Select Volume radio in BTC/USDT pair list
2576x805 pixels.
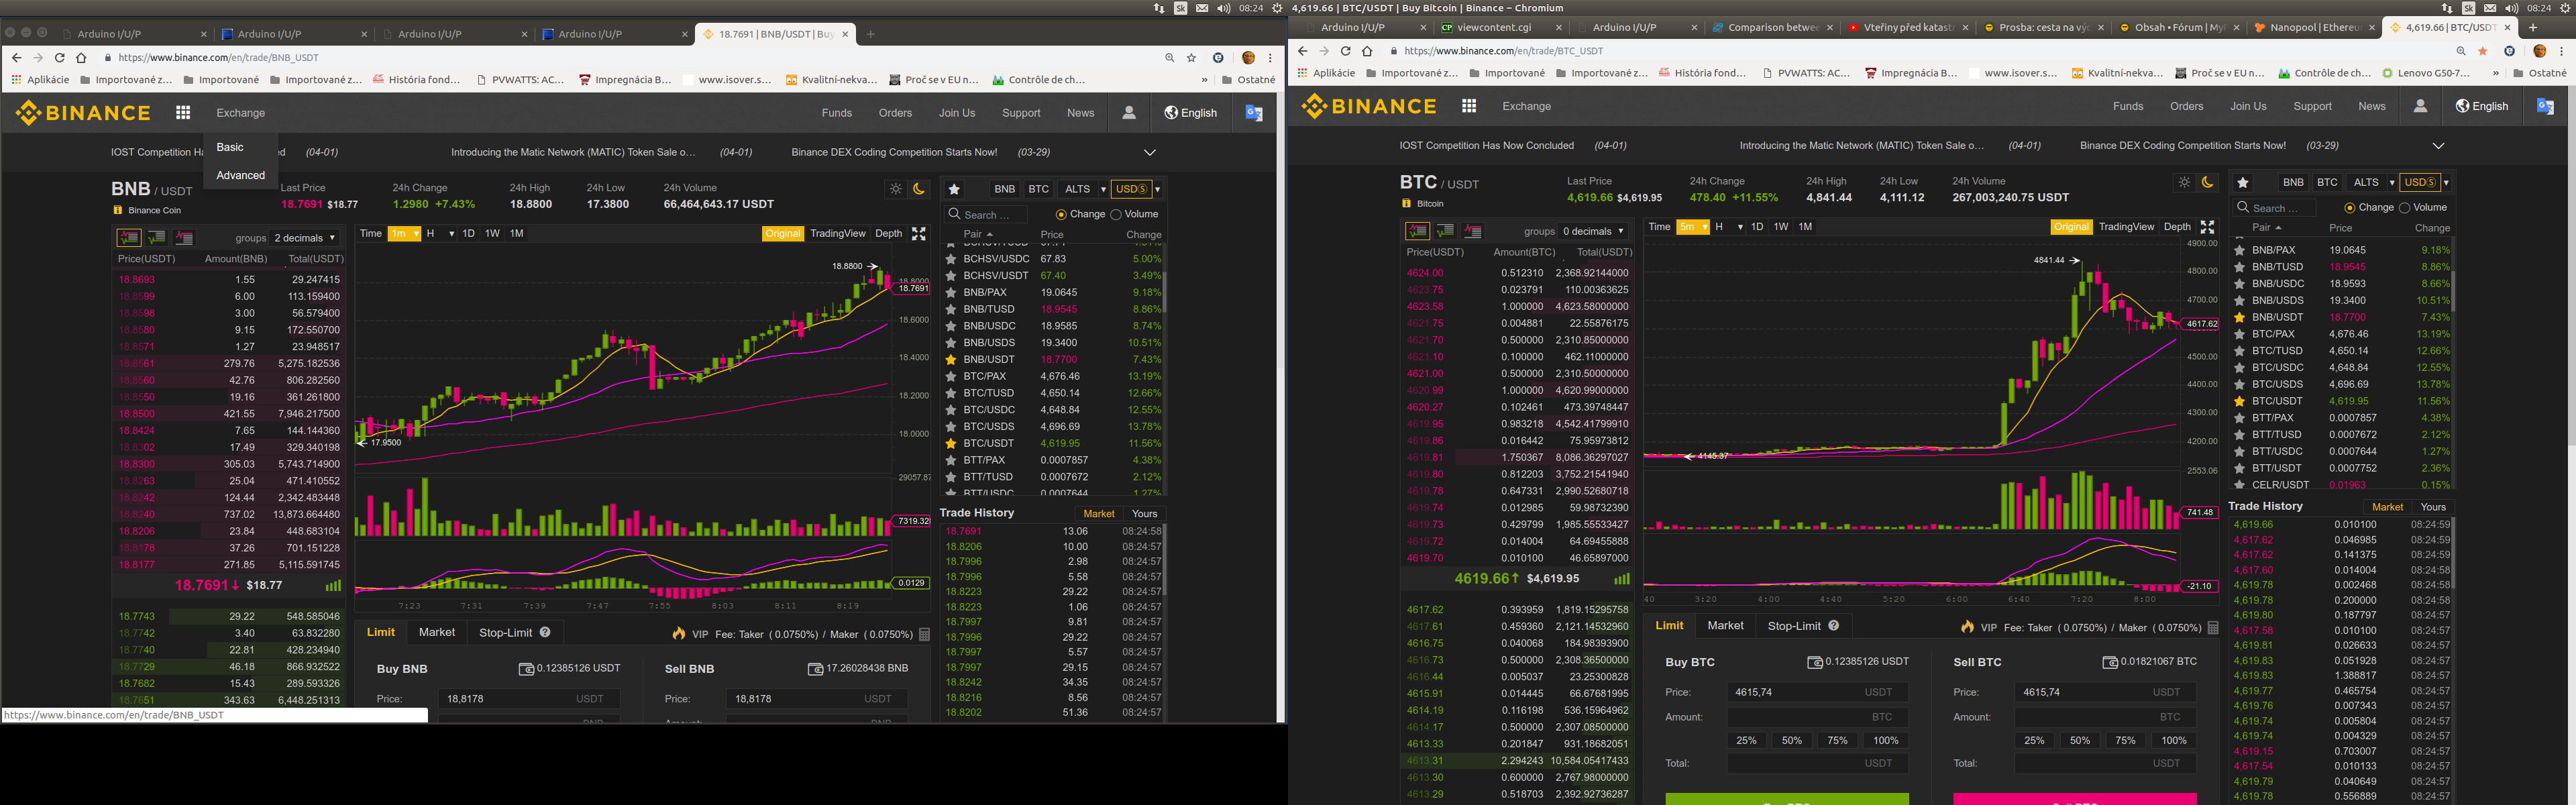coord(2404,208)
